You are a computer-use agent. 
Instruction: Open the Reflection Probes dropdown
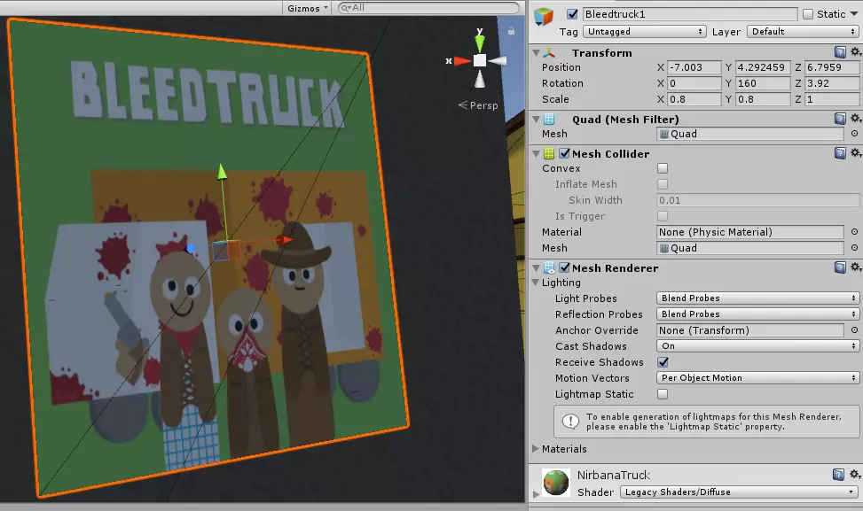tap(757, 314)
